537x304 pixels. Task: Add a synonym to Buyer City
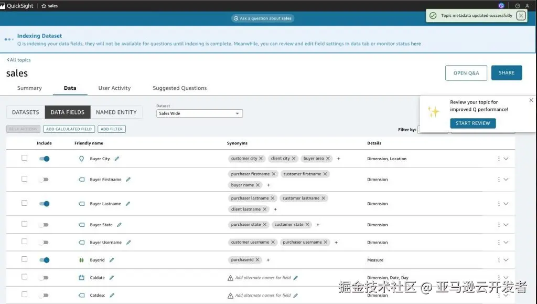(338, 159)
